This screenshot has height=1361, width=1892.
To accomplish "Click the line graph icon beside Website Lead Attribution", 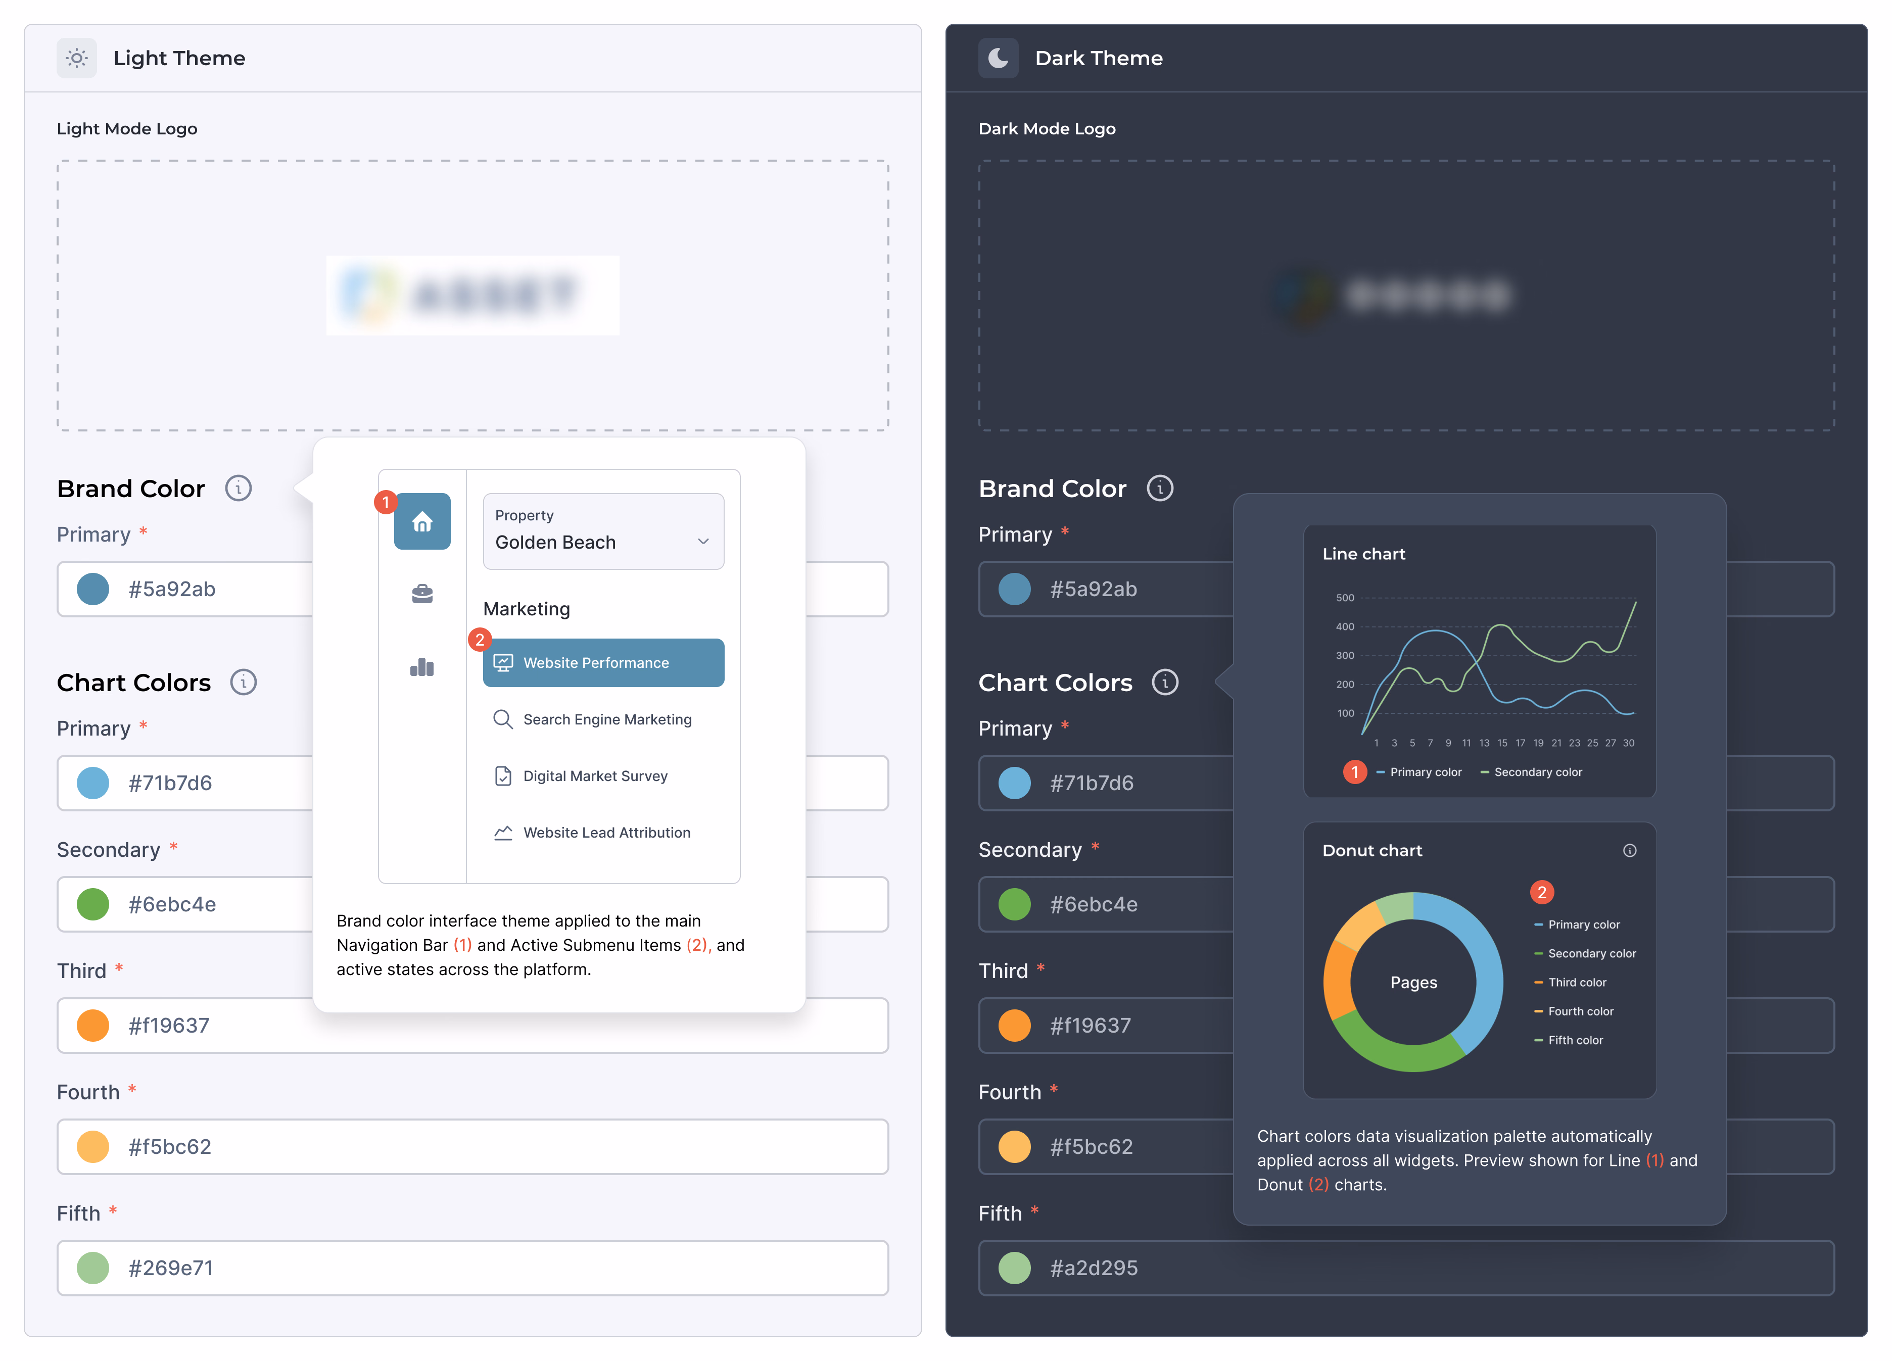I will 503,832.
